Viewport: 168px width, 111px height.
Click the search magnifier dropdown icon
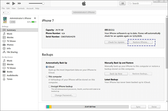point(130,3)
